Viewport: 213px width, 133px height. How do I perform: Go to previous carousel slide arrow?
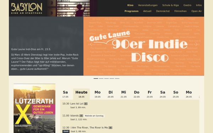(x=91, y=44)
